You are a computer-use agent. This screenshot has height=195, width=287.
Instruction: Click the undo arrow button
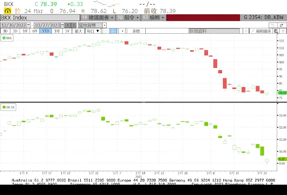(x=273, y=25)
